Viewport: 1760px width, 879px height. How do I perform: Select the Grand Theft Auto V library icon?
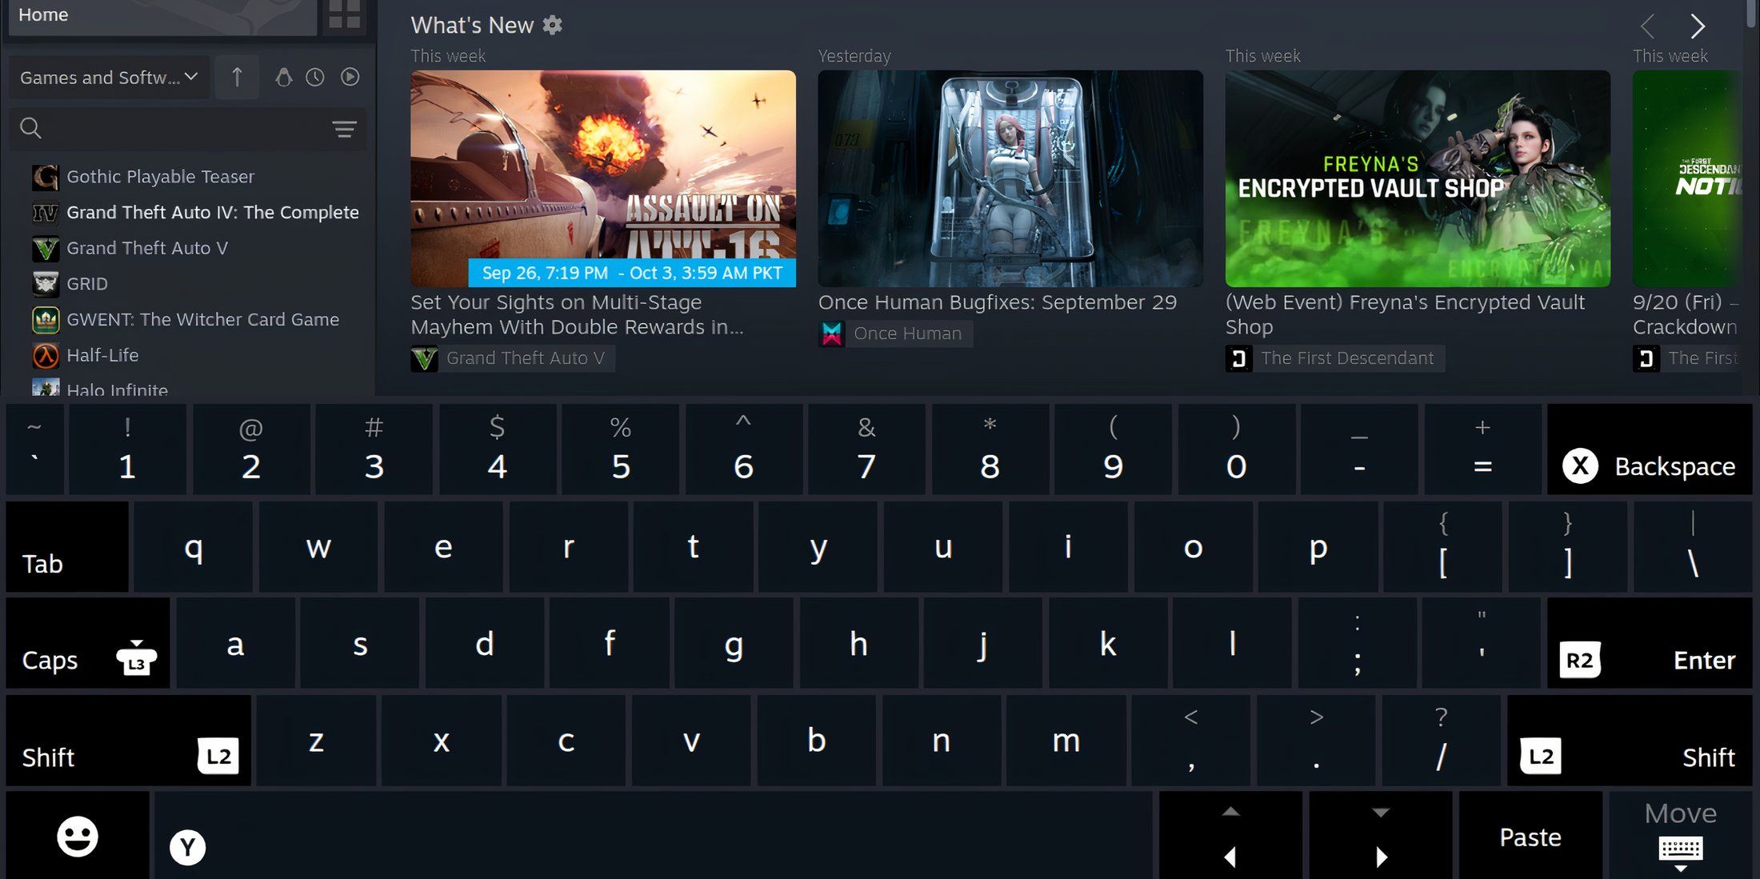pyautogui.click(x=46, y=246)
